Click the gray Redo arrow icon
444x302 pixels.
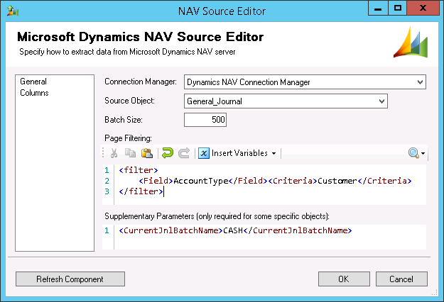184,153
